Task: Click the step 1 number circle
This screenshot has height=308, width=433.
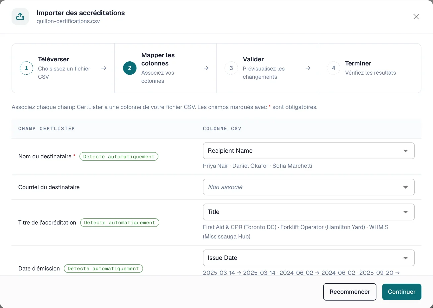Action: (x=27, y=68)
